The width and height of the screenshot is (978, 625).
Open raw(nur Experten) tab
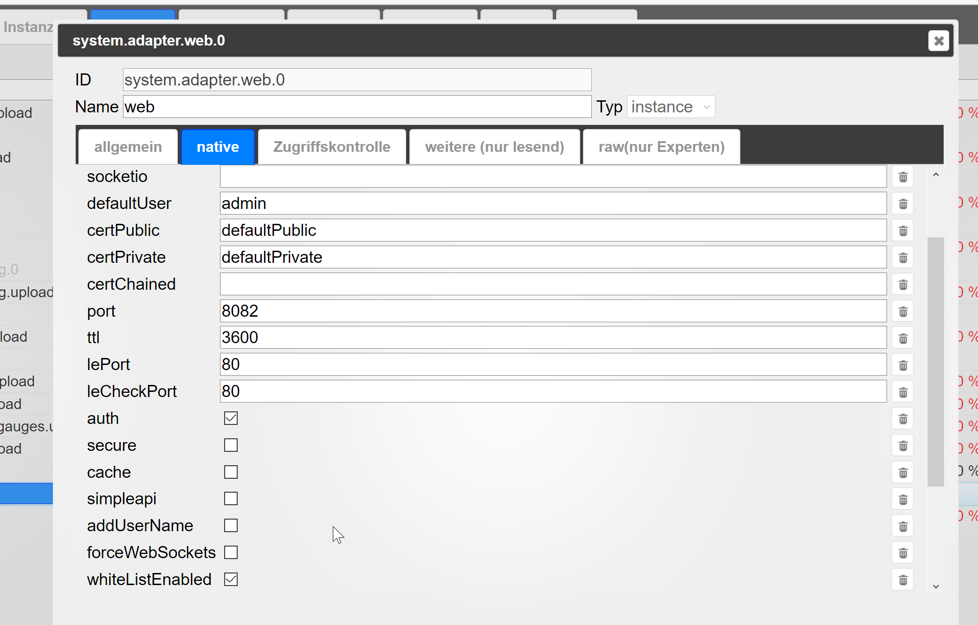[x=661, y=147]
